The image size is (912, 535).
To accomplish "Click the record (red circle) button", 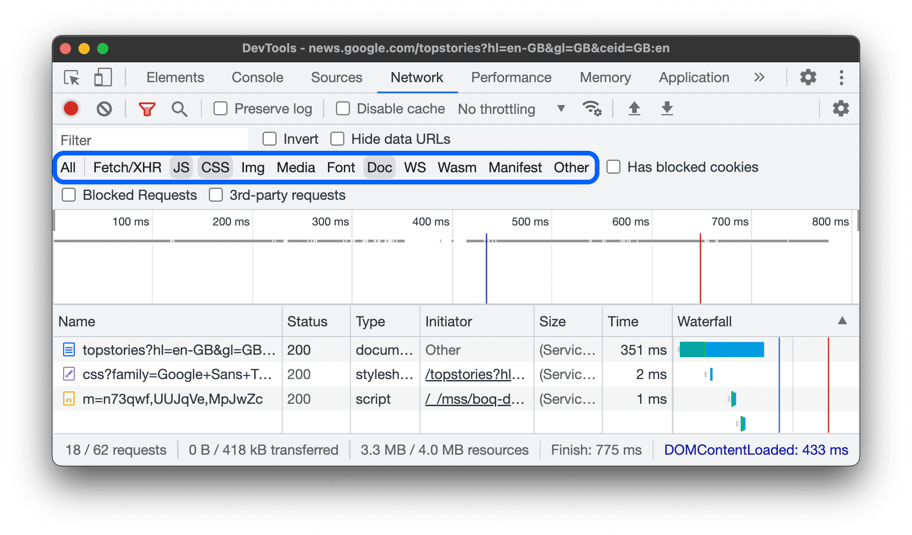I will coord(71,109).
